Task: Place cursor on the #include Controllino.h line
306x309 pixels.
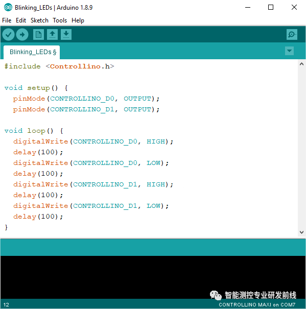Action: 59,66
